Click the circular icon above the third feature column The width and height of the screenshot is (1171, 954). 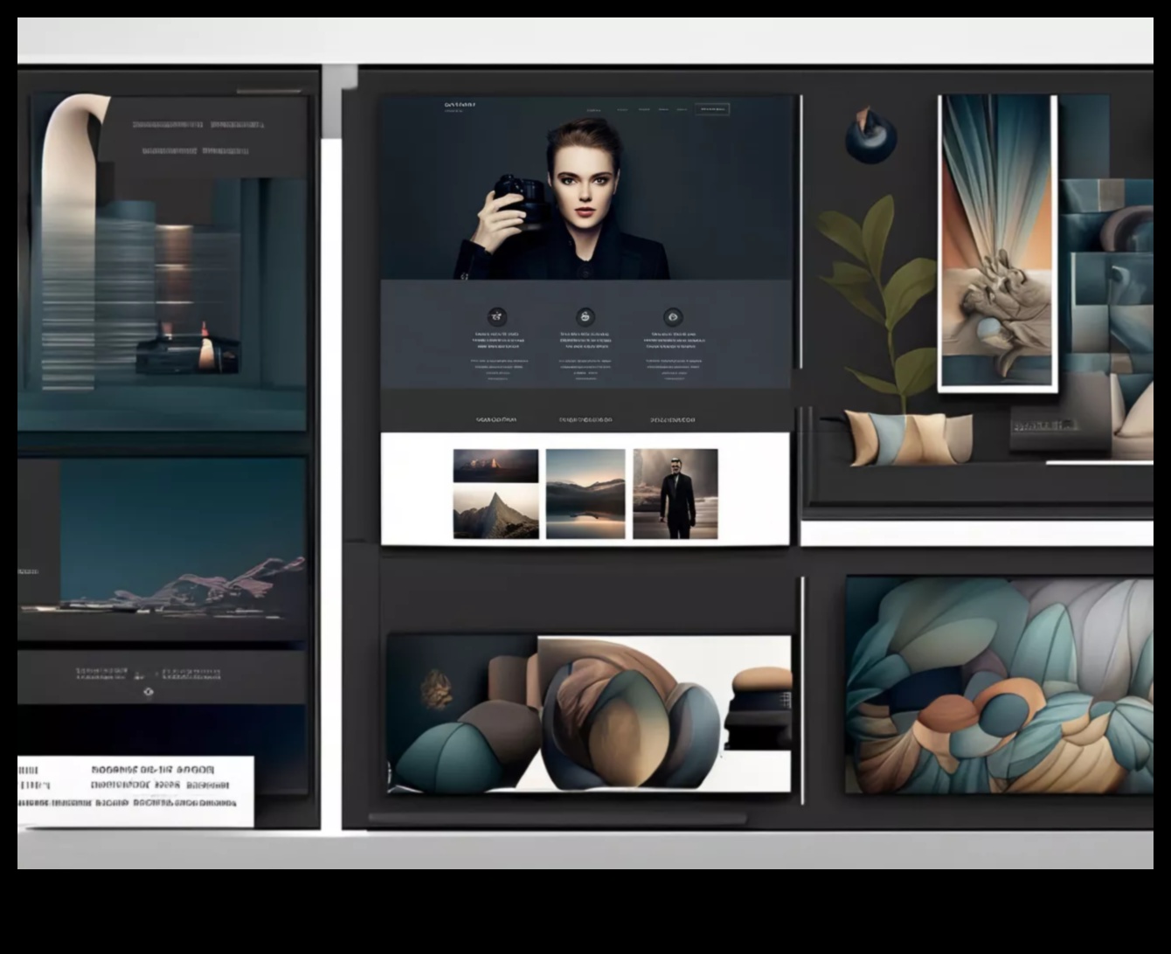pyautogui.click(x=671, y=316)
